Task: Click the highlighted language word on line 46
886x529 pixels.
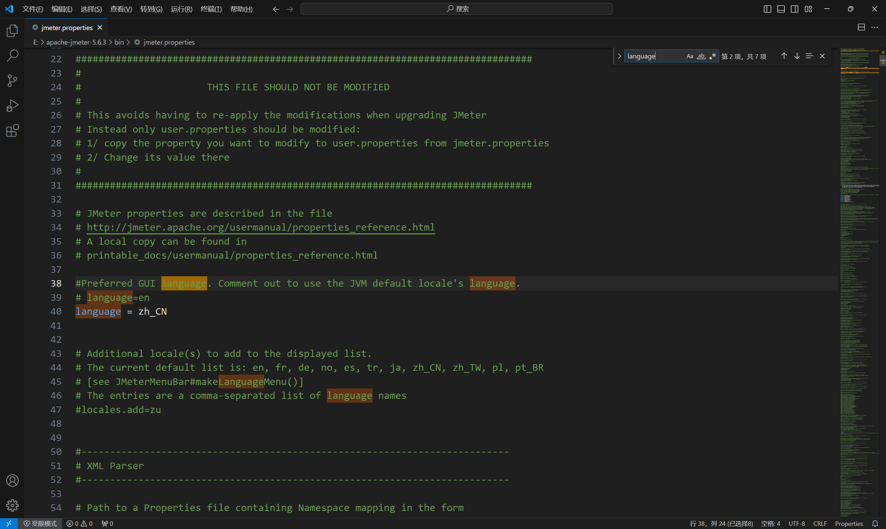Action: tap(350, 395)
